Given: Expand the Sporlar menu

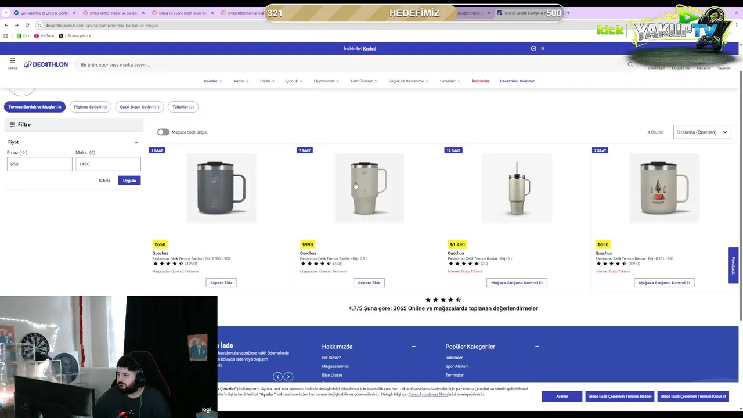Looking at the screenshot, I should point(213,81).
